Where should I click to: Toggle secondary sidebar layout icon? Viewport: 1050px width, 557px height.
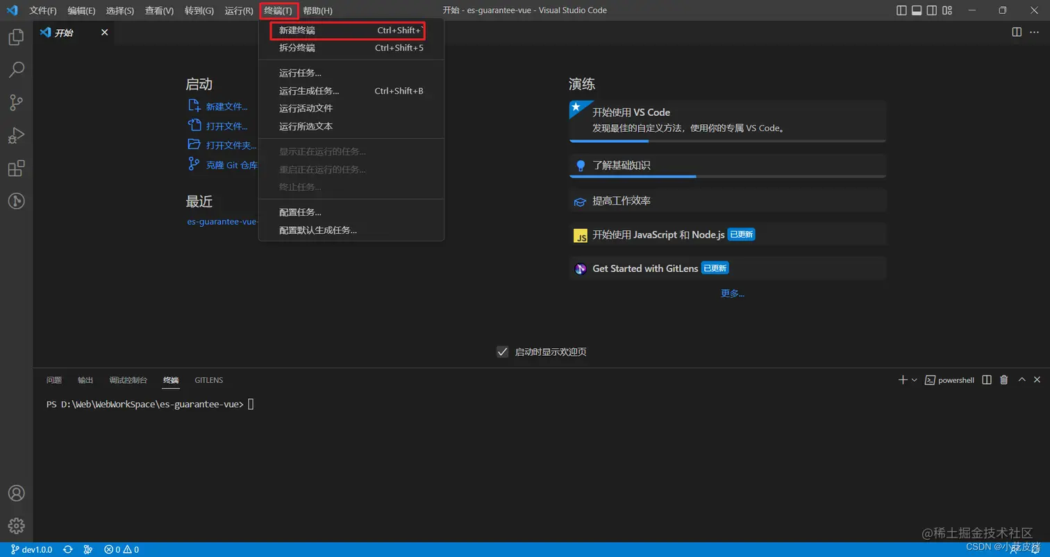tap(933, 10)
